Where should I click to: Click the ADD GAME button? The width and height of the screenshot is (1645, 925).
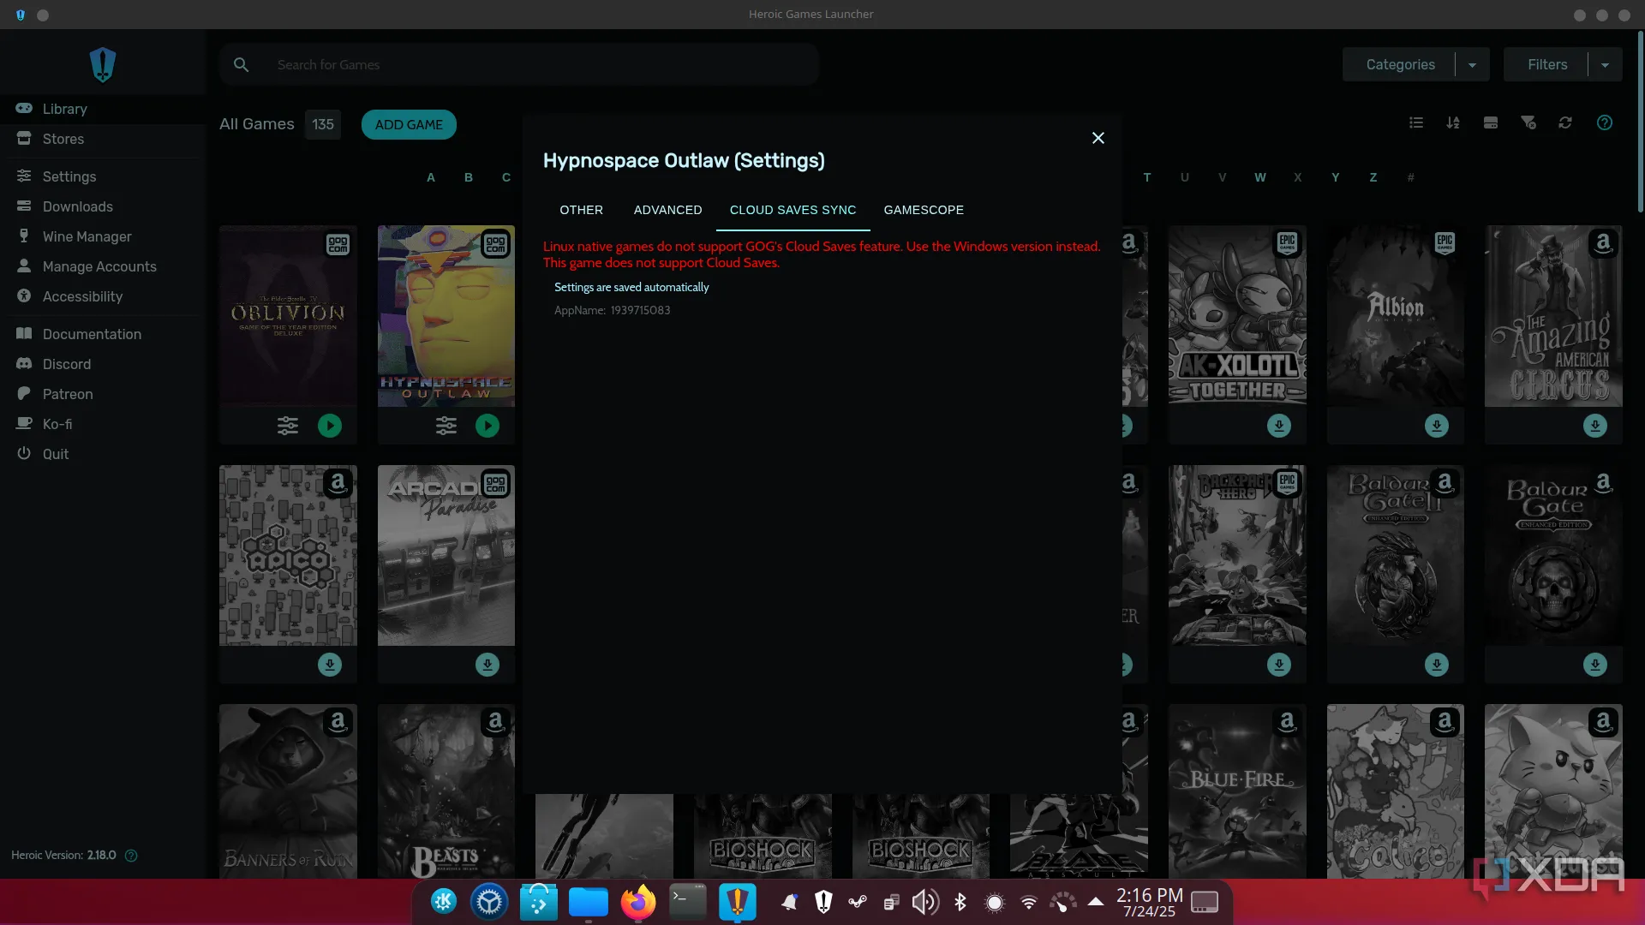pyautogui.click(x=409, y=124)
